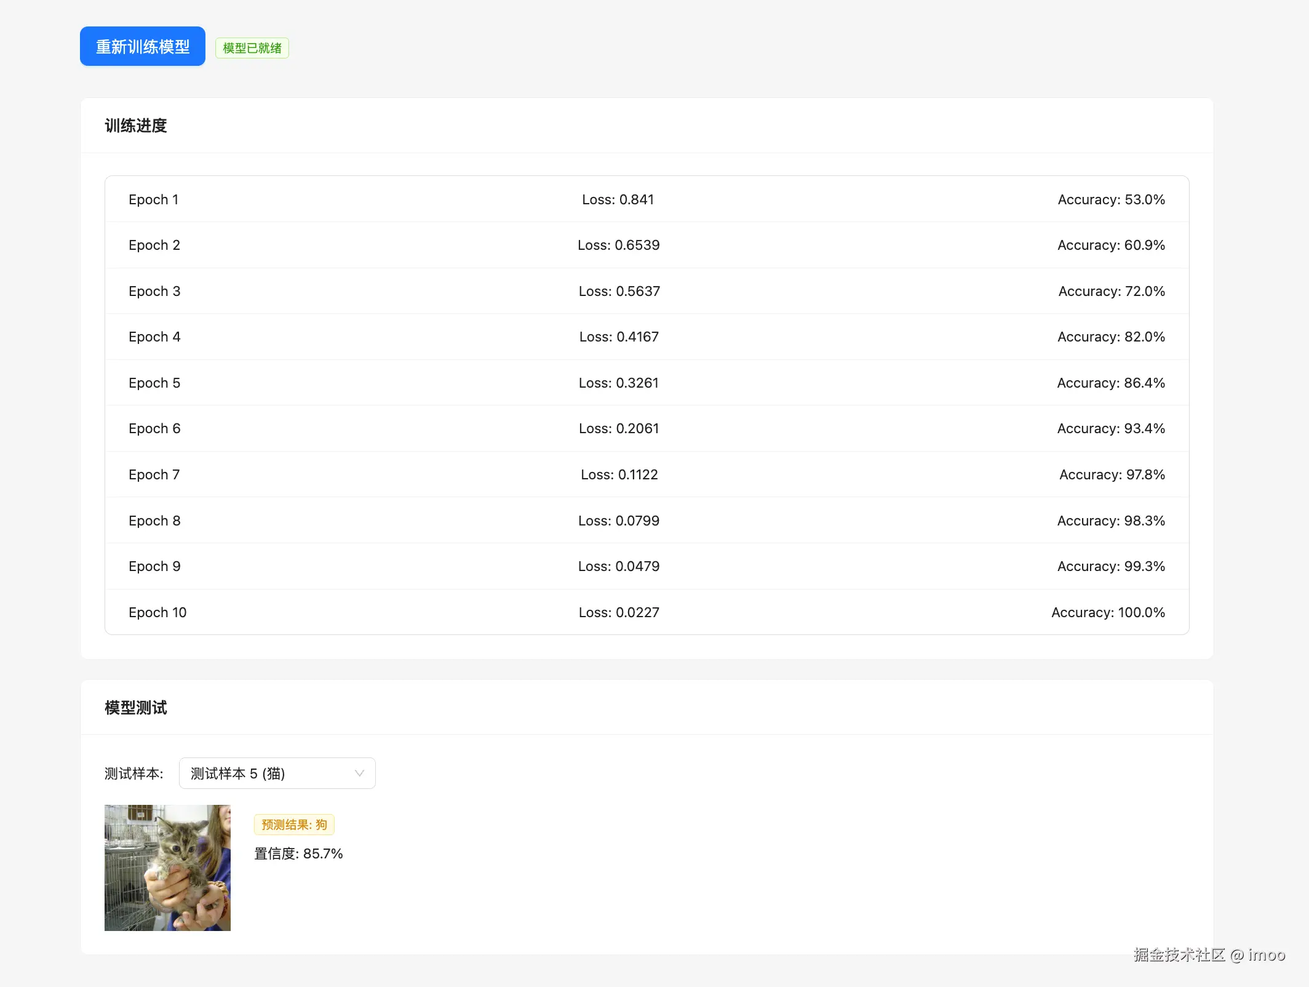Image resolution: width=1309 pixels, height=987 pixels.
Task: Click Loss: 0.2061 in Epoch 6
Action: coord(618,428)
